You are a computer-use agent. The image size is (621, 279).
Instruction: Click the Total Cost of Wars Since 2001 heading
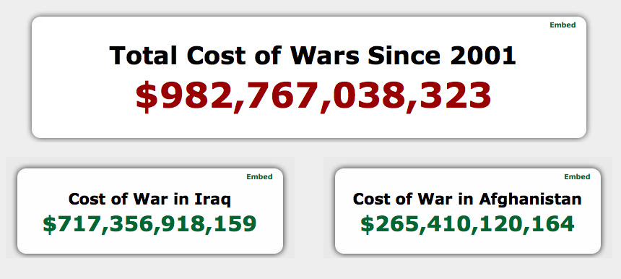coord(313,55)
